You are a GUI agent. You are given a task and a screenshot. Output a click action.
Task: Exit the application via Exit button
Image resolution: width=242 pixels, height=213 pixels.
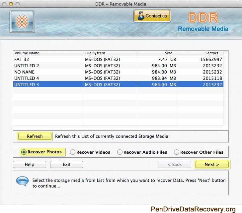[67, 164]
